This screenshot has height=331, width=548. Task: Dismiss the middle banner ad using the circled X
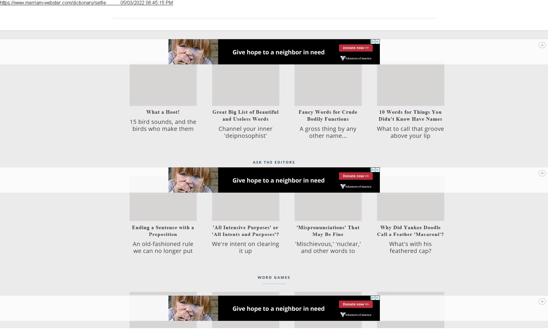[542, 173]
